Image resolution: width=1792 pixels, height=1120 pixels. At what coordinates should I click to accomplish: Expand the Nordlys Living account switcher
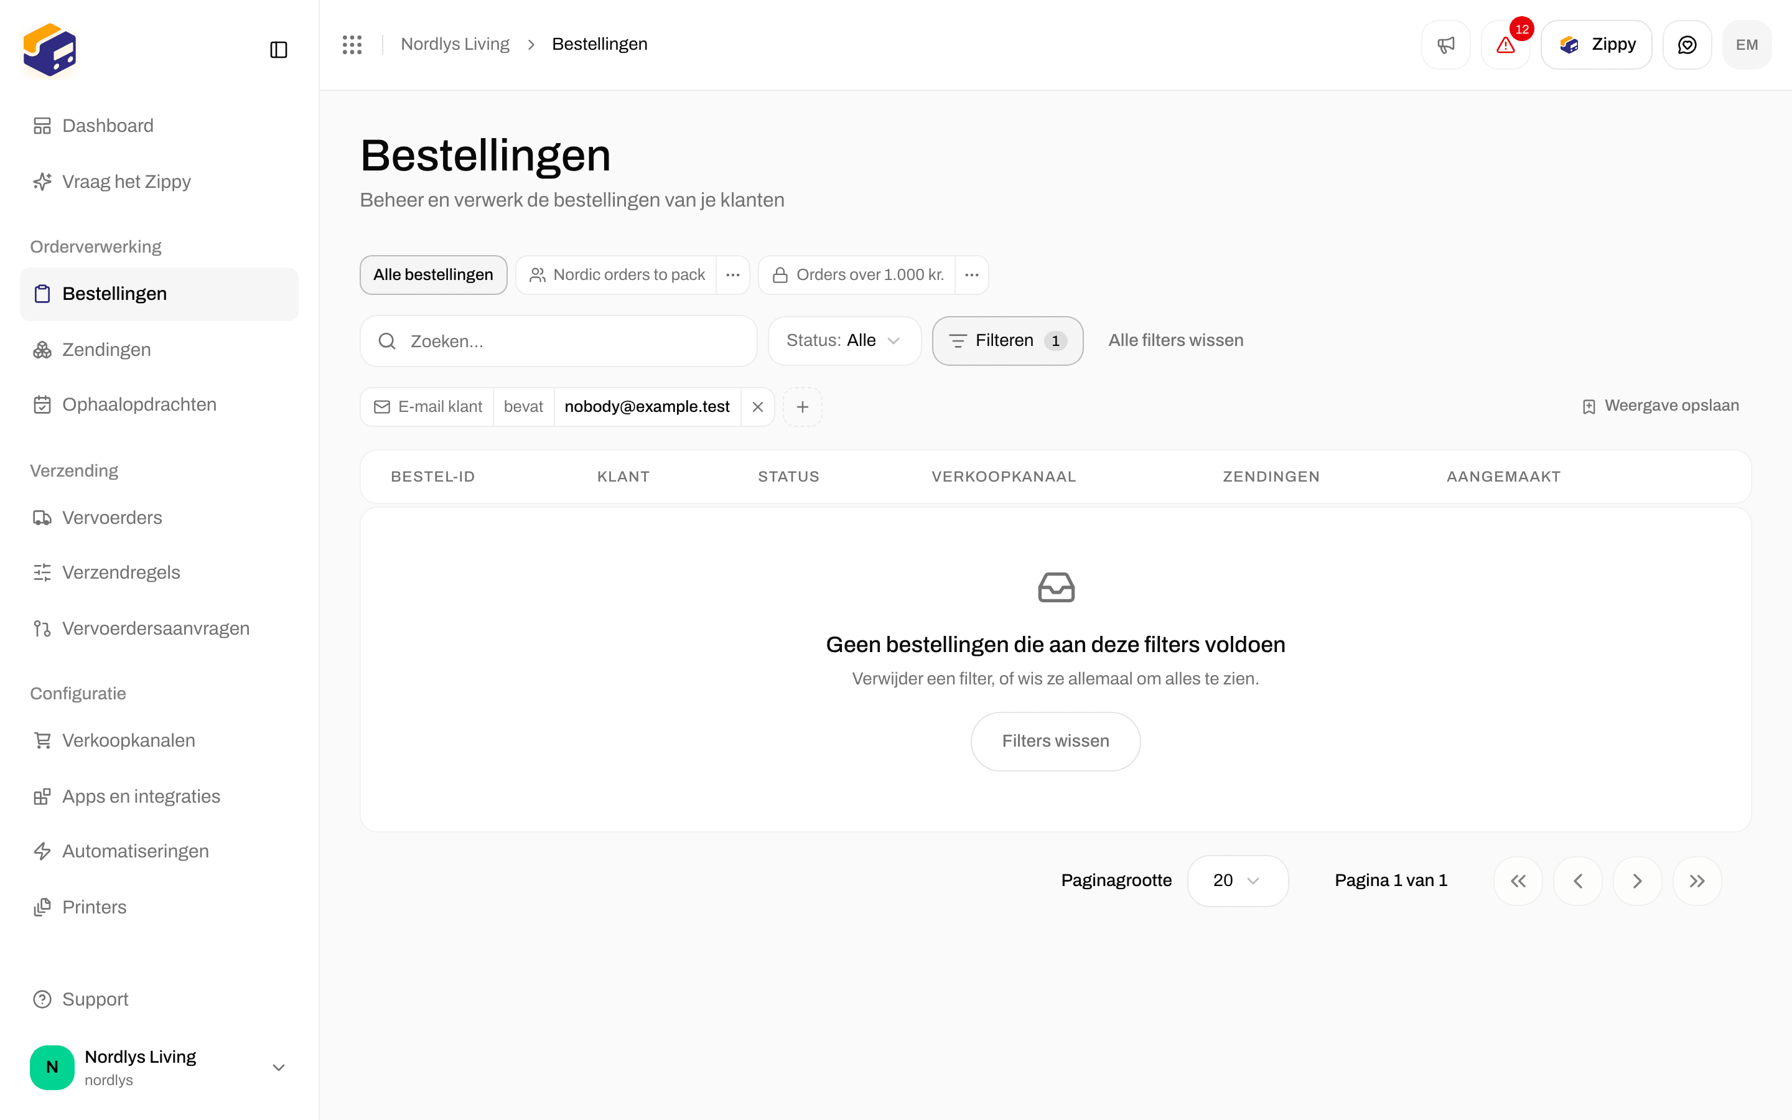(x=159, y=1067)
